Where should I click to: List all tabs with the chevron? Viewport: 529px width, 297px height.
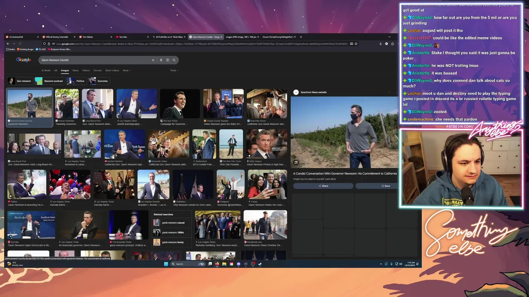pyautogui.click(x=389, y=37)
